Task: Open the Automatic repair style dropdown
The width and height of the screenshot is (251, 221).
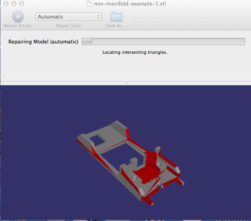Action: point(68,17)
